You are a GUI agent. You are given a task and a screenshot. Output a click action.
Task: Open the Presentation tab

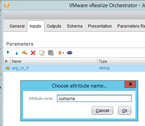pos(100,26)
